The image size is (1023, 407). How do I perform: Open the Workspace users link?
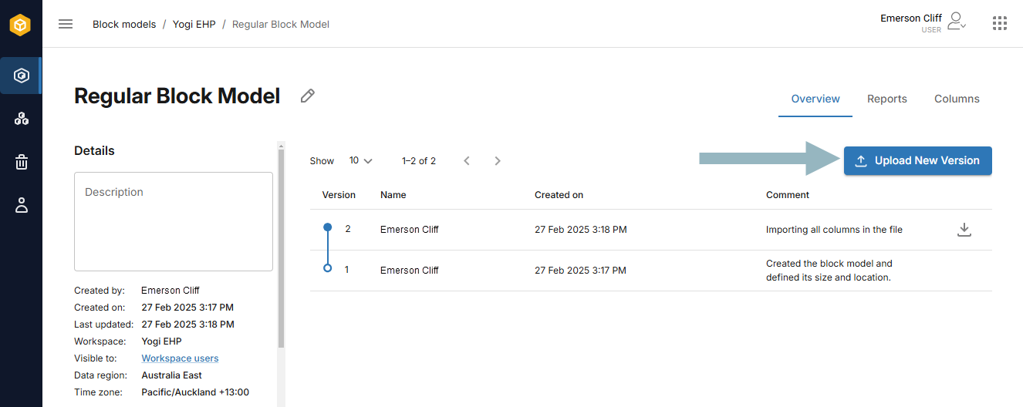[x=180, y=358]
